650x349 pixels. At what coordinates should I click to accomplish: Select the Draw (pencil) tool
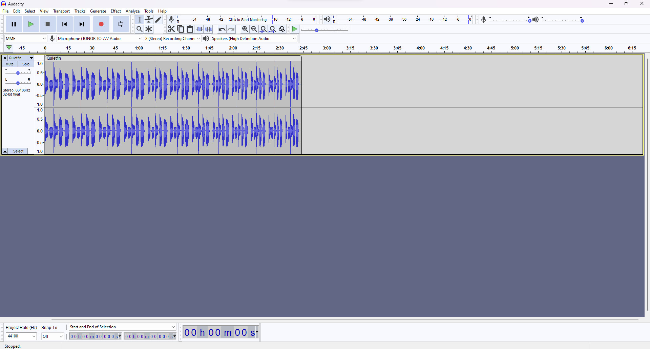159,19
